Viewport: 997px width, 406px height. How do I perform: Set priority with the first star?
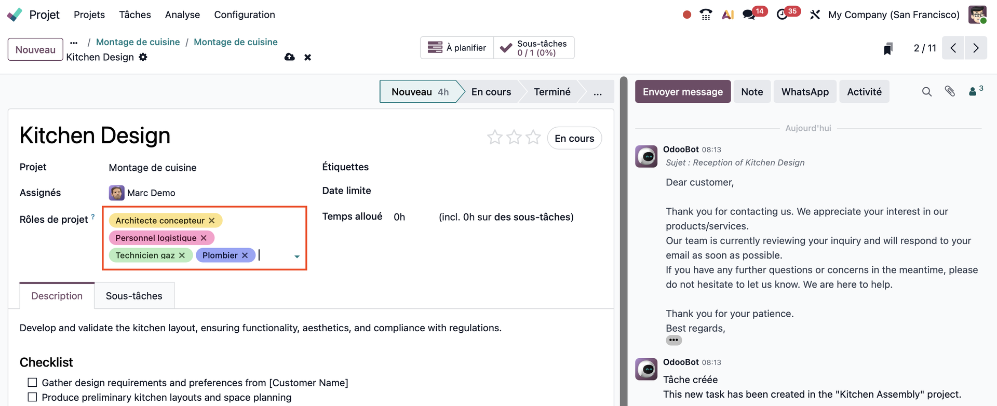[494, 138]
